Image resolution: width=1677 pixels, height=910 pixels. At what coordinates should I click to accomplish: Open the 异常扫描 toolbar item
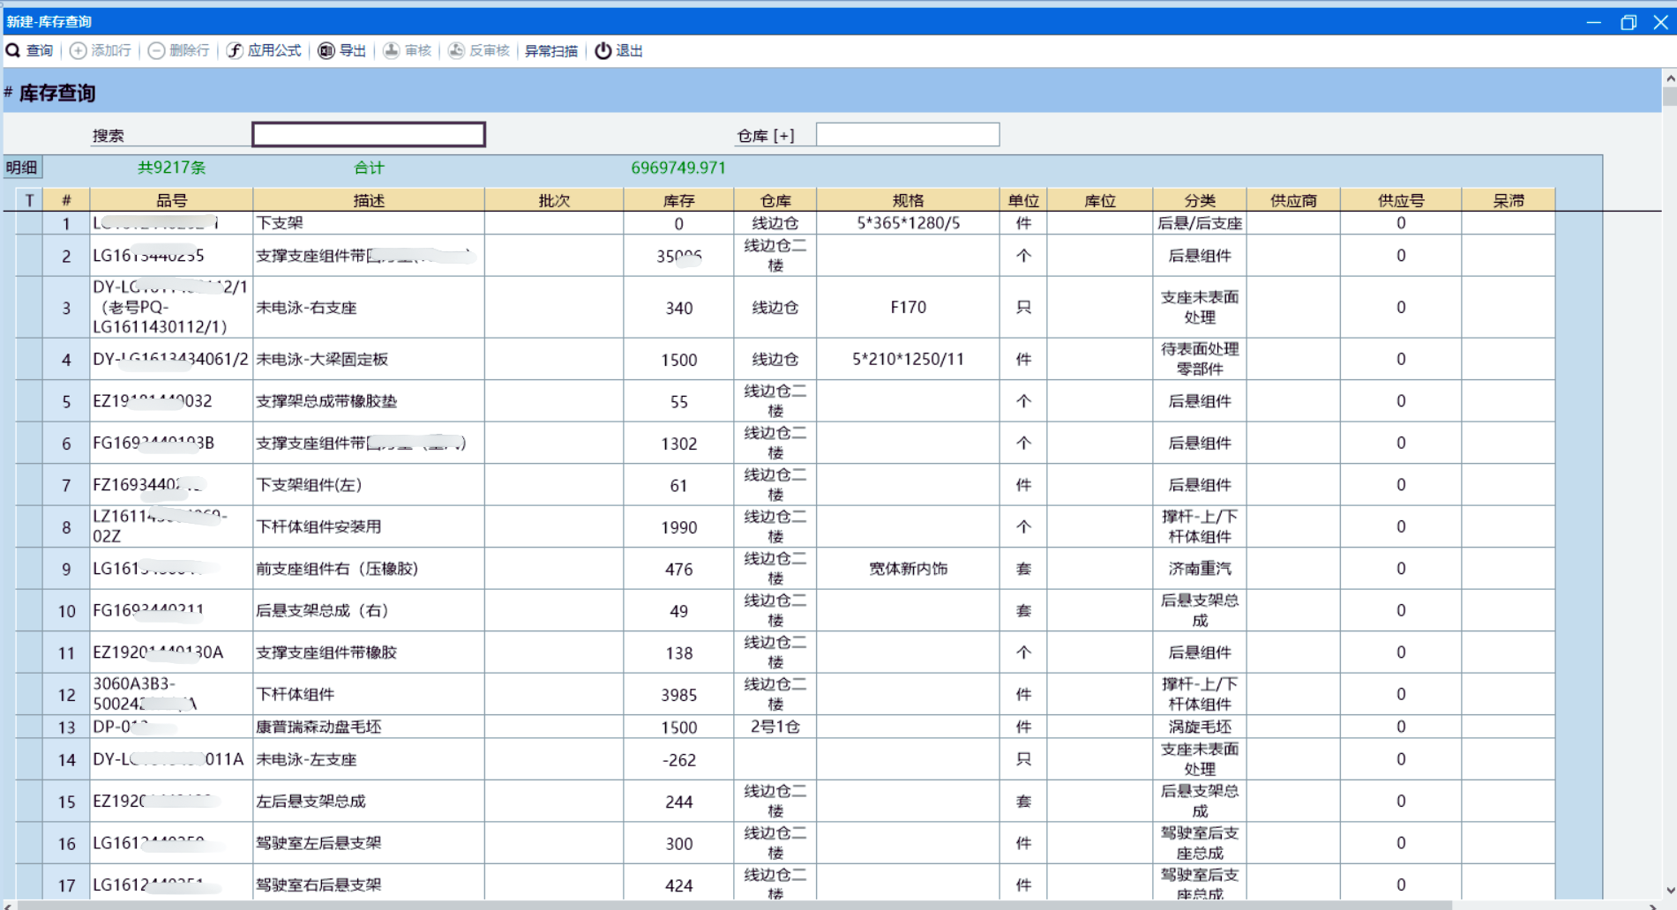pos(550,51)
